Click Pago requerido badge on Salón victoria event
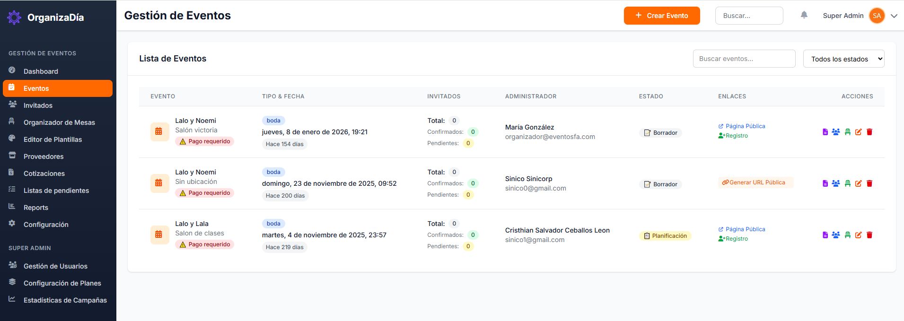 point(204,141)
